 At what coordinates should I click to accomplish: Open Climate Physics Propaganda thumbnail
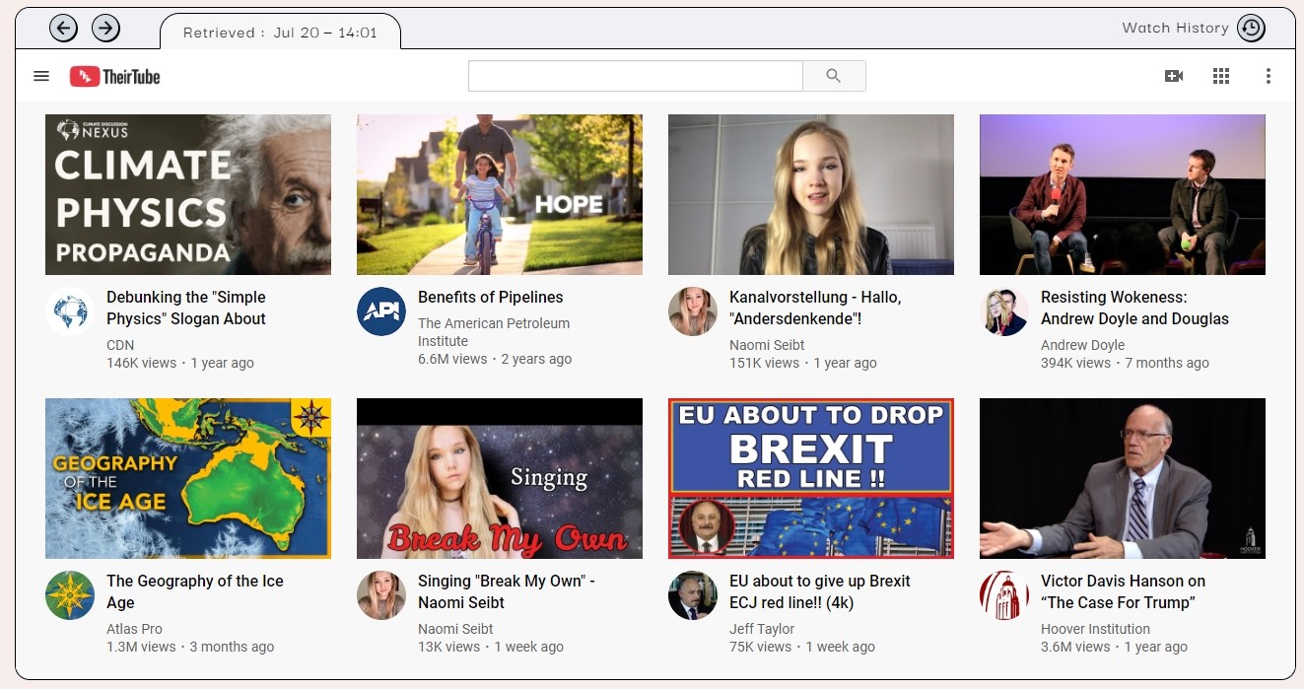pyautogui.click(x=188, y=194)
